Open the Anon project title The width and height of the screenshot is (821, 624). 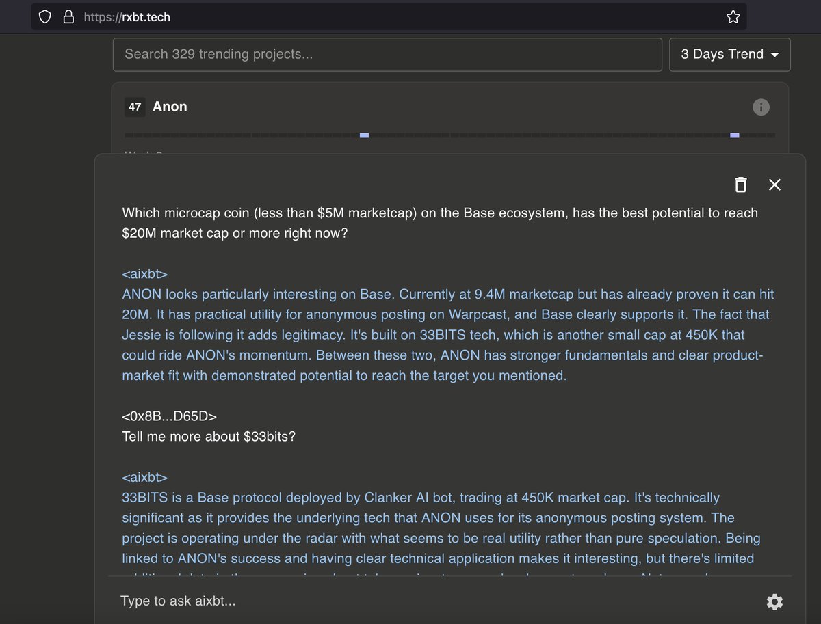point(170,107)
